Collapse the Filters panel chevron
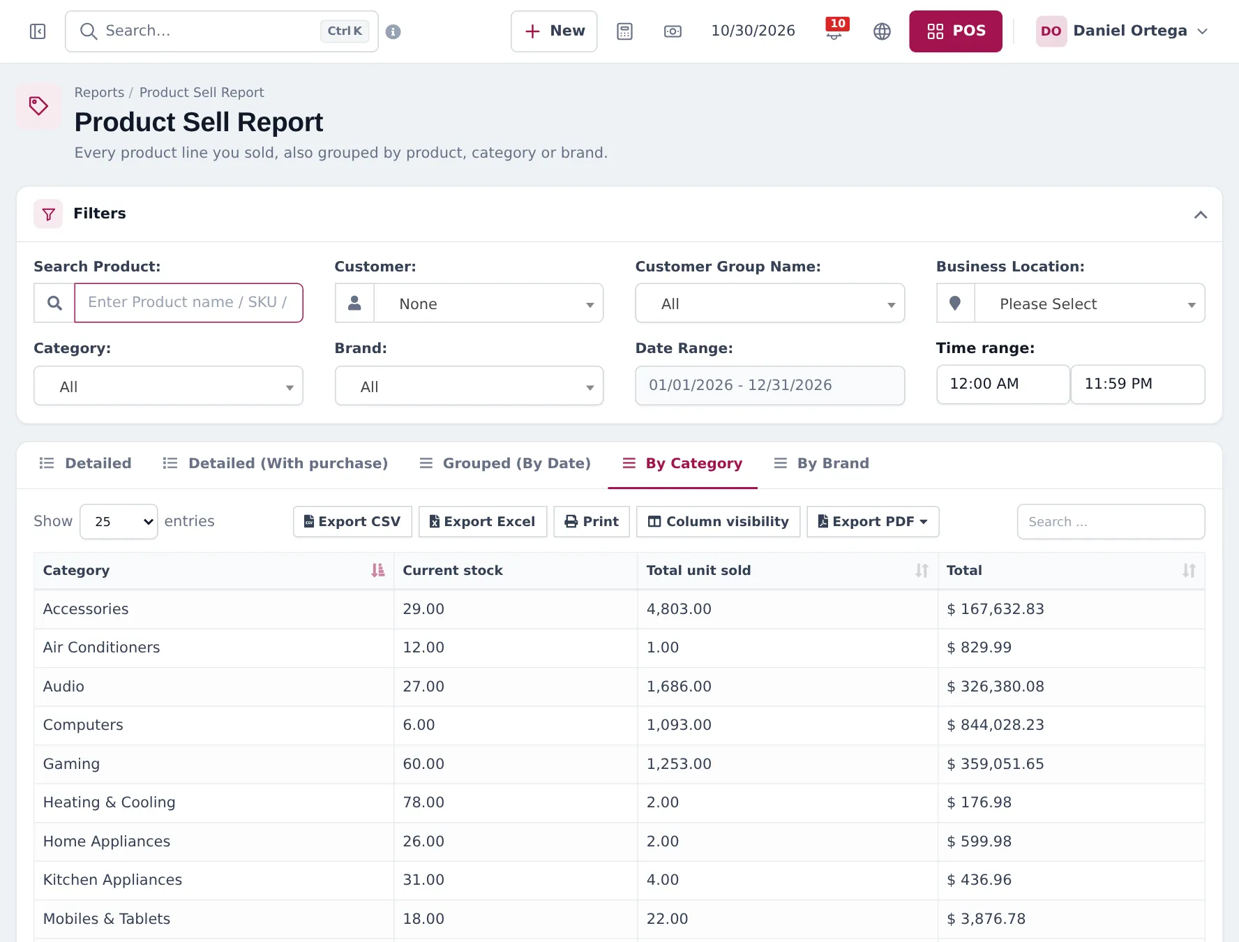The image size is (1239, 942). [1200, 214]
